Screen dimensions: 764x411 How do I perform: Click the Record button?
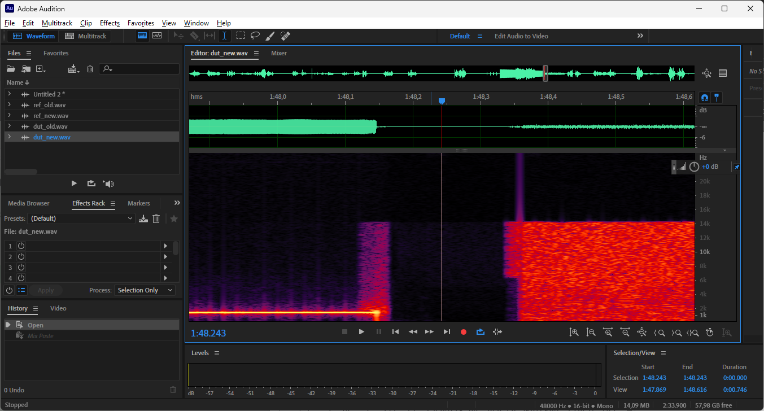click(x=464, y=332)
